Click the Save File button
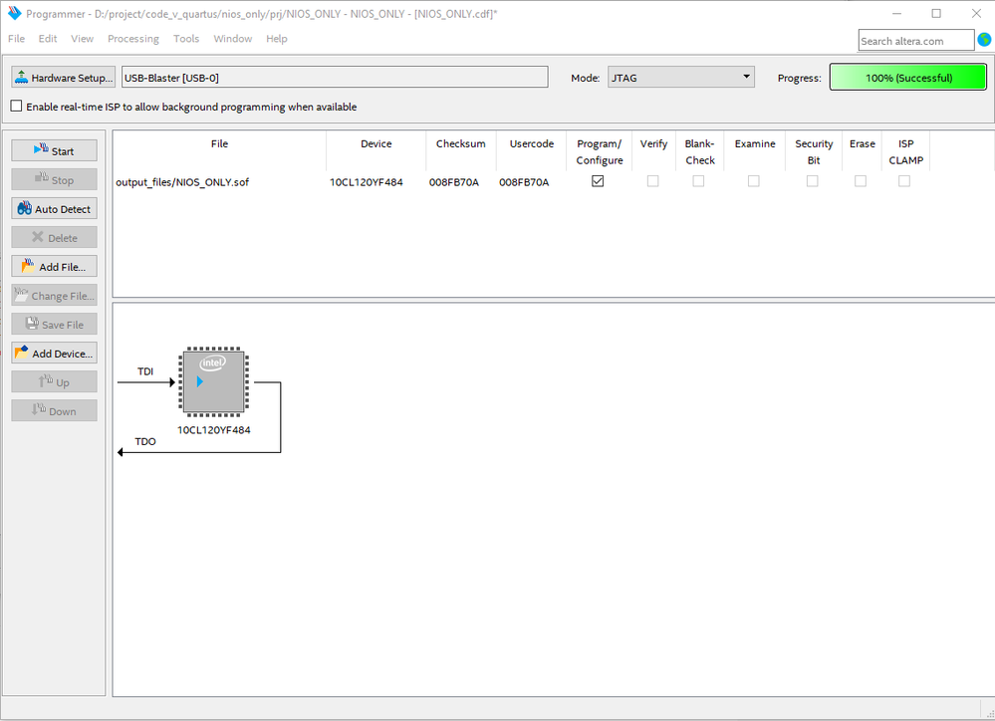The image size is (995, 721). (x=54, y=325)
